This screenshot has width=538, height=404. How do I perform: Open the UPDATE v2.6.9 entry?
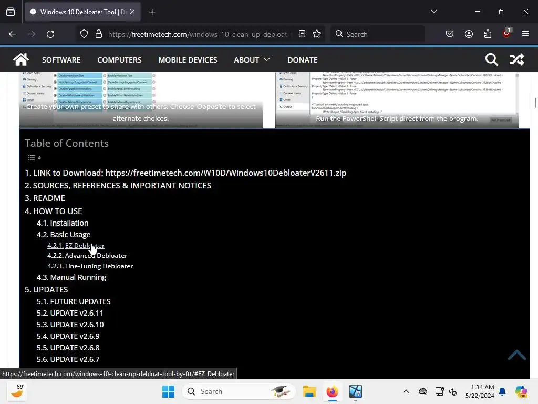[x=68, y=336]
